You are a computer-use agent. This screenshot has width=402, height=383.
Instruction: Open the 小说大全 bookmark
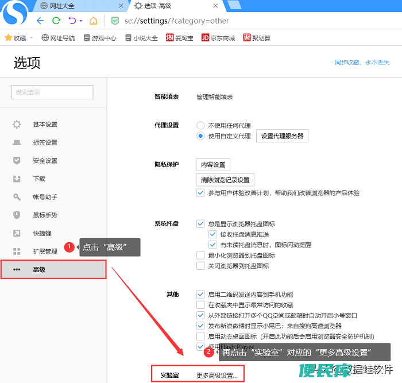click(x=141, y=38)
